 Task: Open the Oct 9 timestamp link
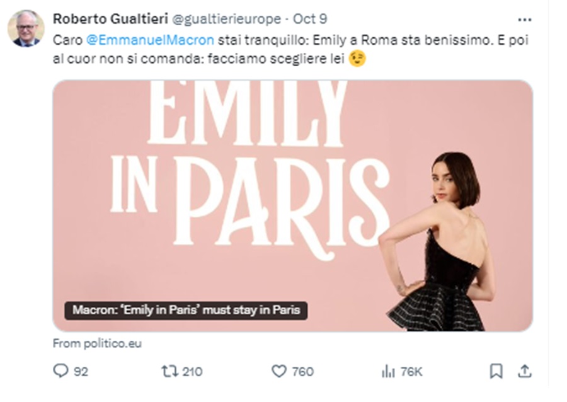click(310, 19)
